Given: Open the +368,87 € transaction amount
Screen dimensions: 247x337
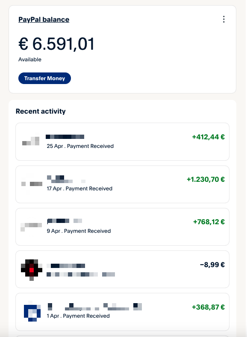Looking at the screenshot, I should [208, 307].
